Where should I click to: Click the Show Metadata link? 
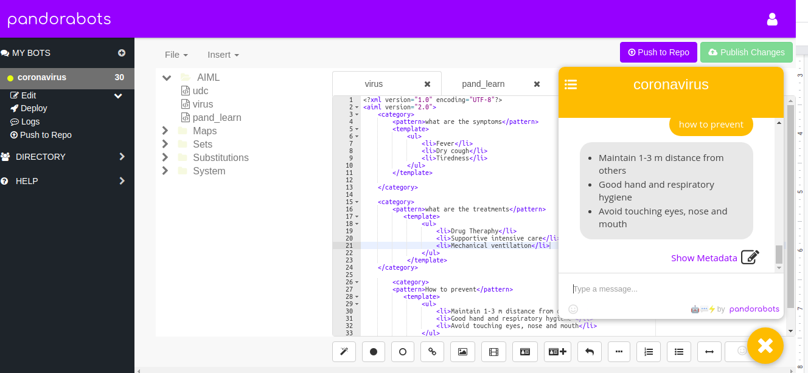click(704, 258)
